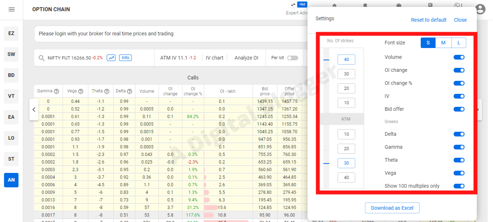Select the EZ sidebar tab
The height and width of the screenshot is (222, 493).
tap(11, 33)
